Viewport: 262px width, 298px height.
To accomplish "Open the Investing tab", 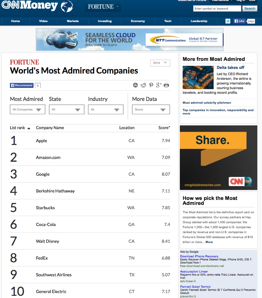I will (x=105, y=21).
